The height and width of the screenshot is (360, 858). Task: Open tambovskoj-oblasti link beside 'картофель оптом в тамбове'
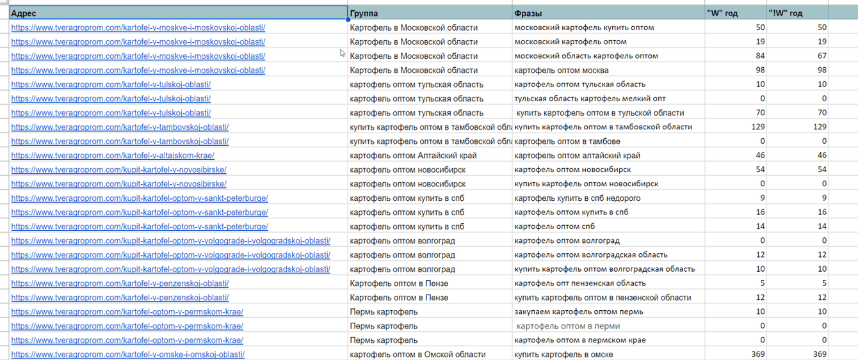(120, 141)
